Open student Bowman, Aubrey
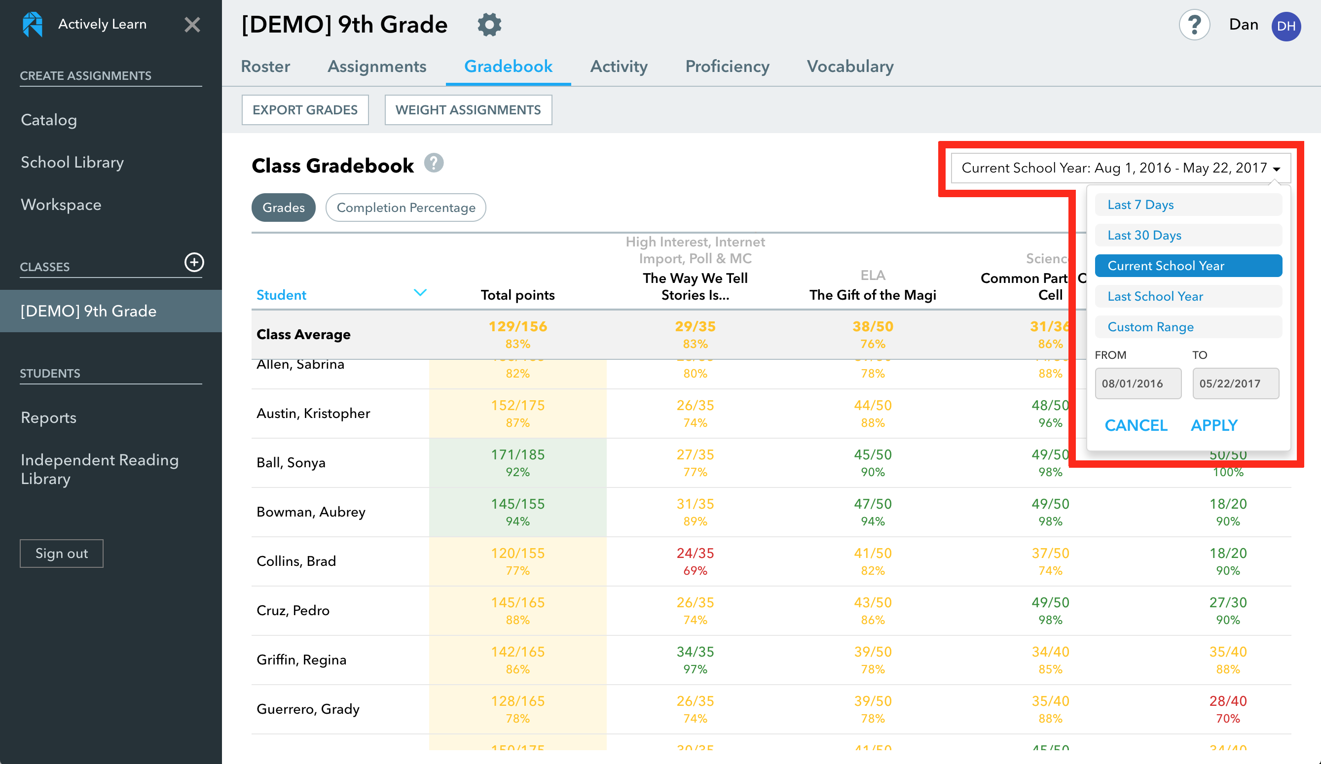The image size is (1321, 764). point(311,512)
